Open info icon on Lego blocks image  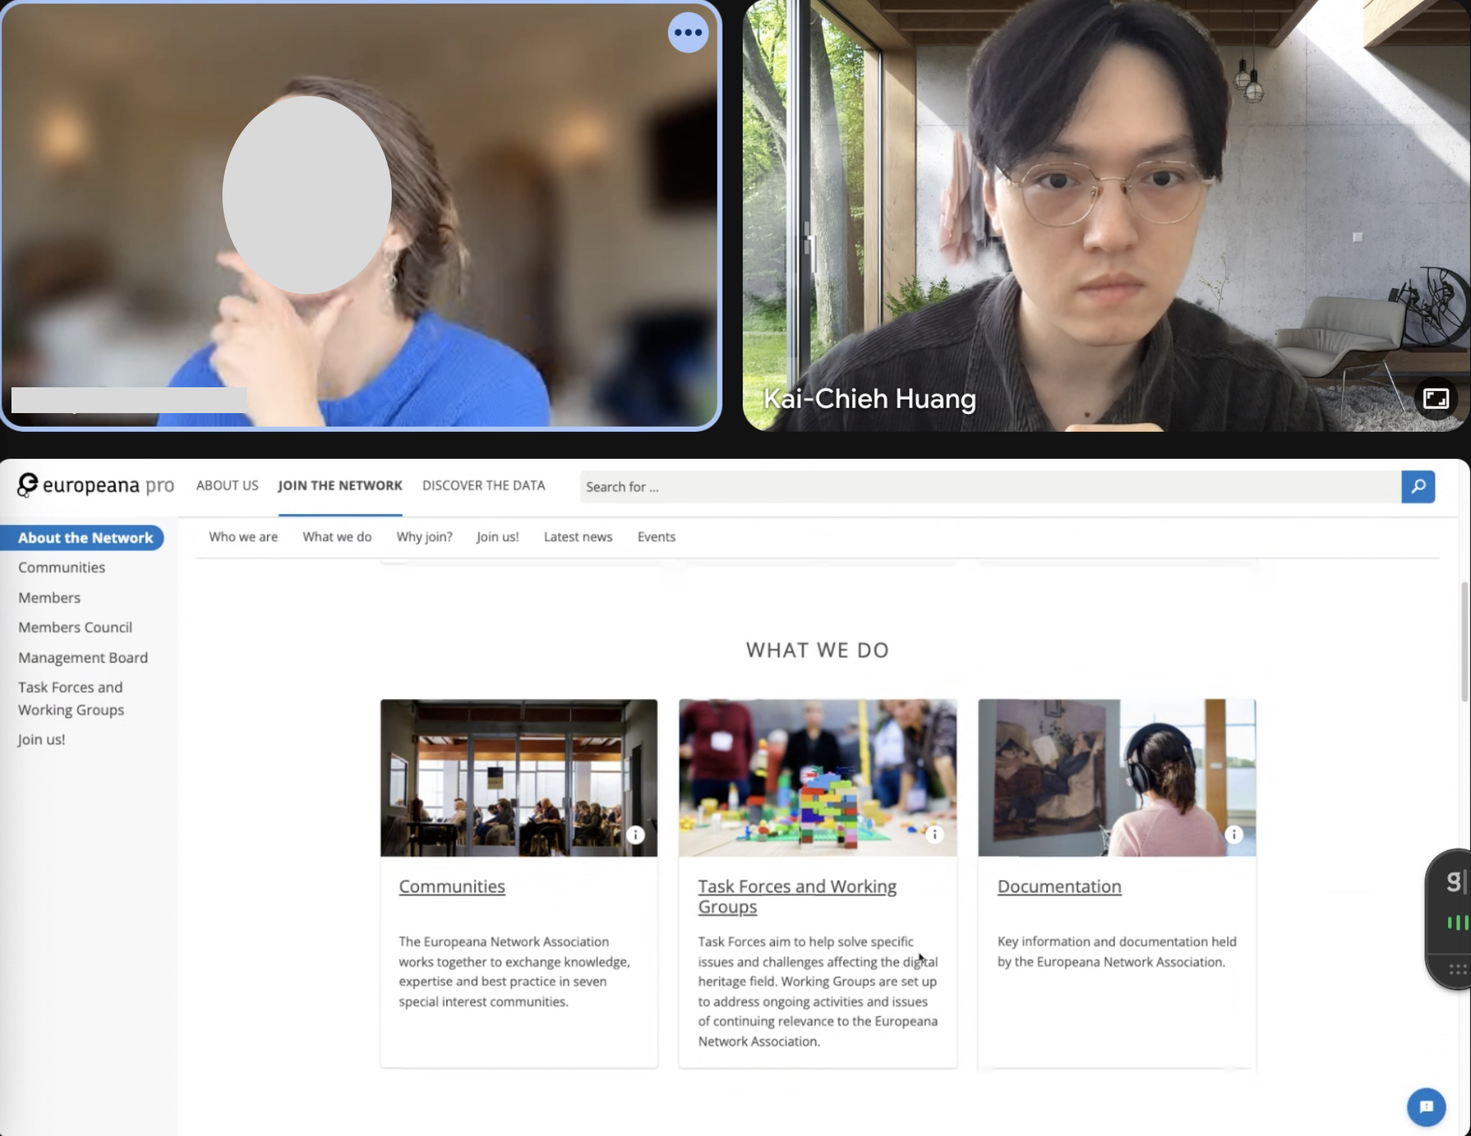click(934, 834)
